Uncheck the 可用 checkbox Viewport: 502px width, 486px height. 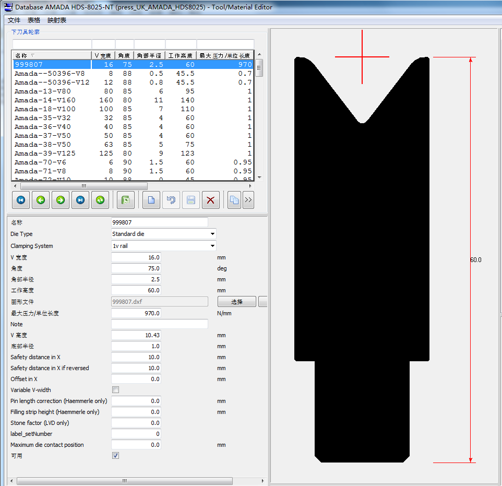pyautogui.click(x=115, y=455)
